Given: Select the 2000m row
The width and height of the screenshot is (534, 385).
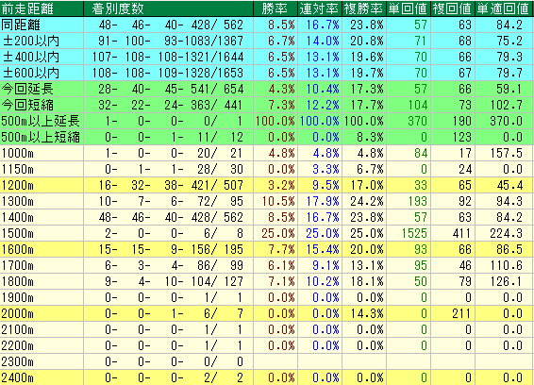Looking at the screenshot, I should 267,313.
